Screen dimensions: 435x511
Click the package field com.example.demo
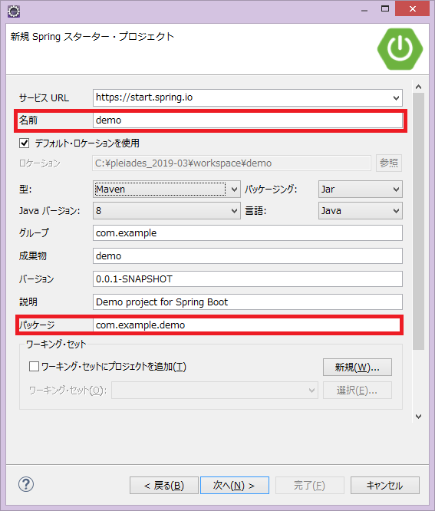(x=246, y=325)
